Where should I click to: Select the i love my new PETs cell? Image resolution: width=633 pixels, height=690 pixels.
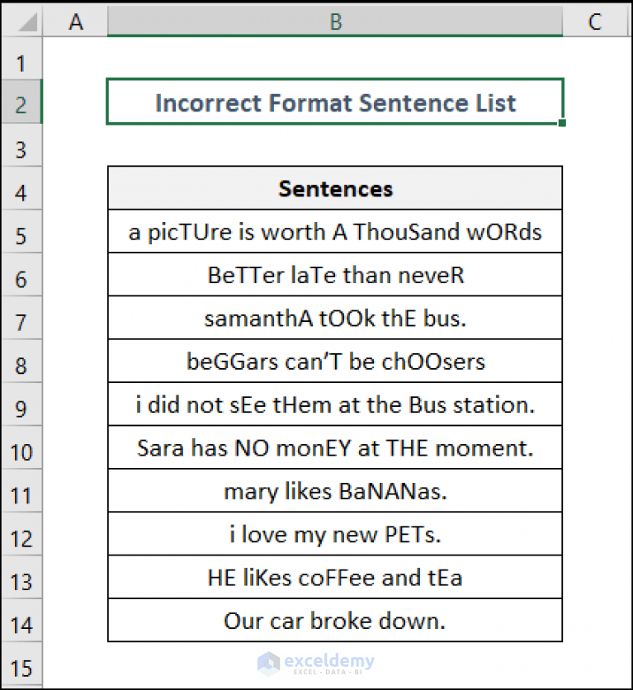pos(335,534)
